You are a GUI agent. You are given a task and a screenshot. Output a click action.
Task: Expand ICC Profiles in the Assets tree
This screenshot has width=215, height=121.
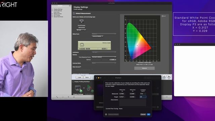(52, 15)
